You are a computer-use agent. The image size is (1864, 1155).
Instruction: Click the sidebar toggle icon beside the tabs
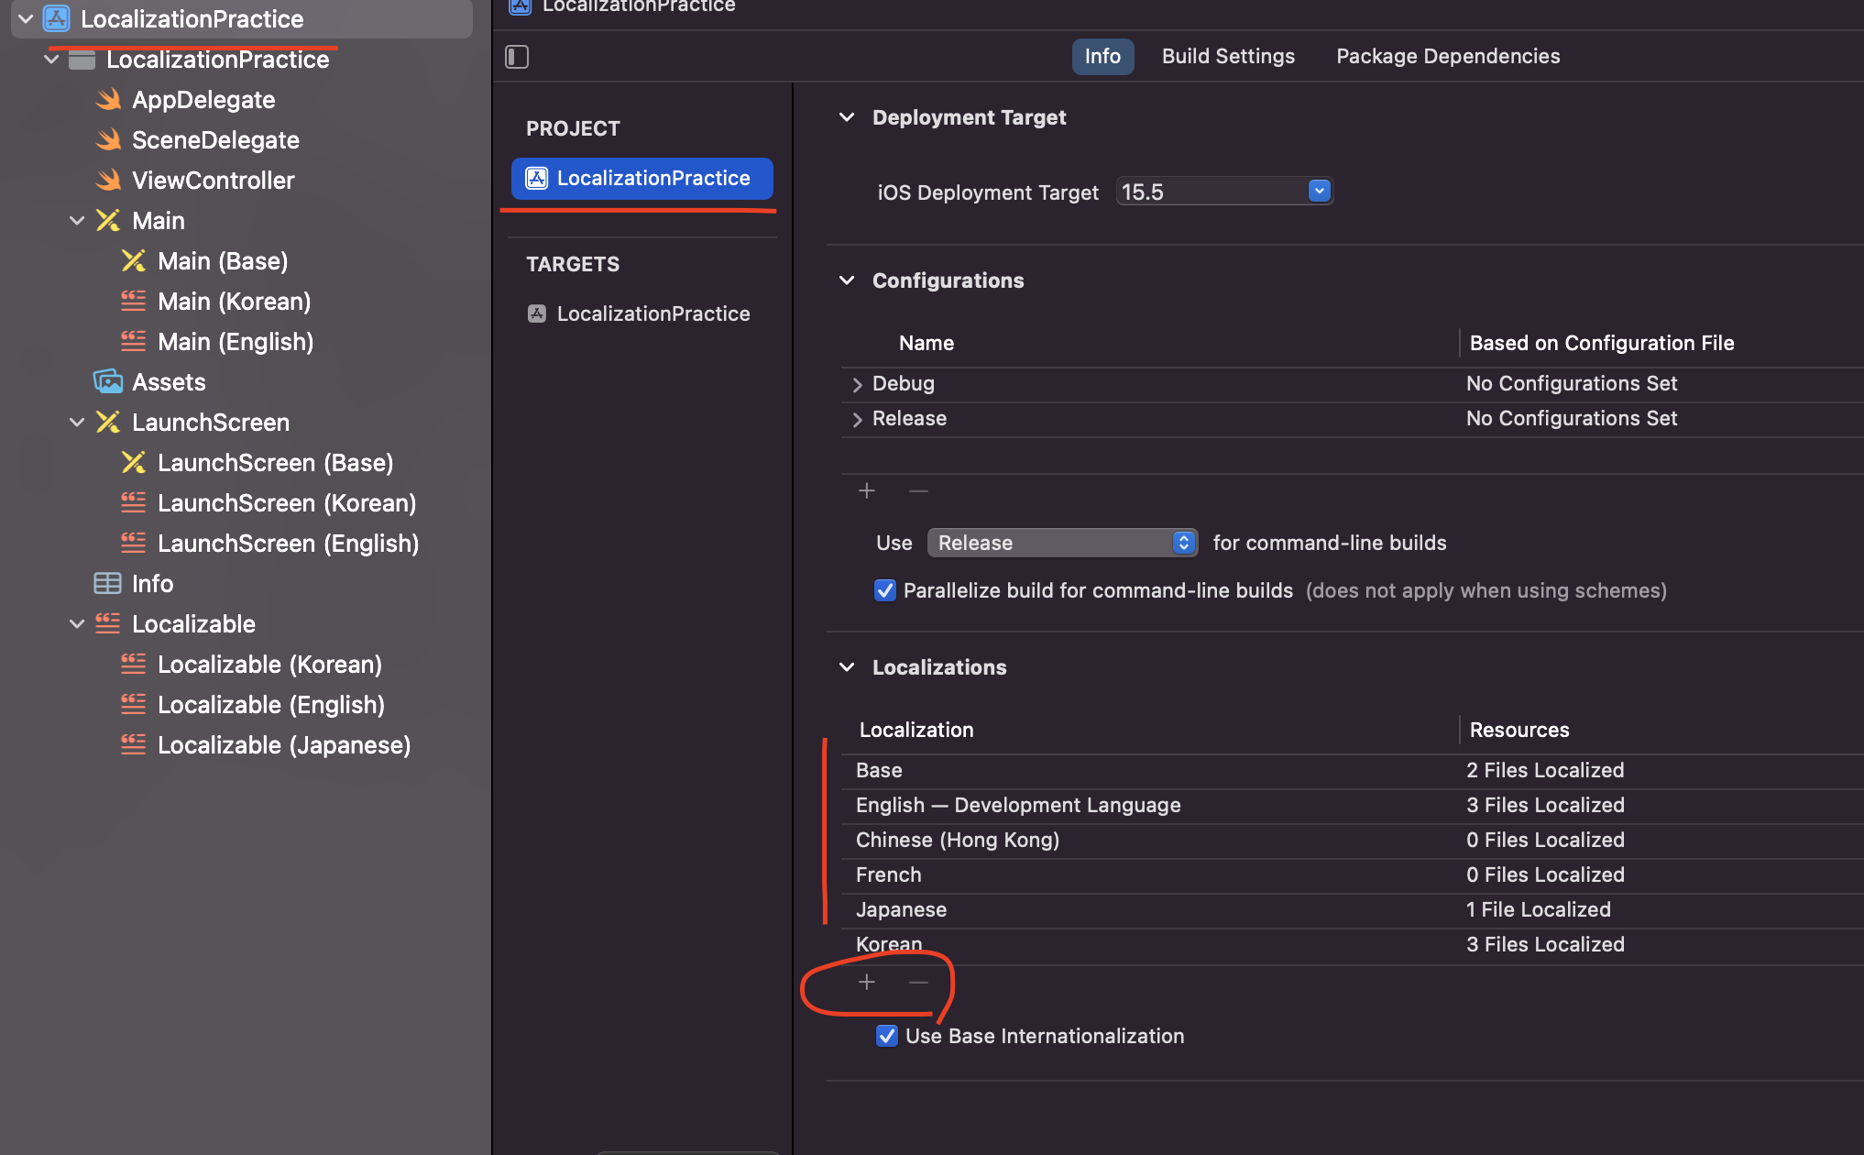[517, 57]
